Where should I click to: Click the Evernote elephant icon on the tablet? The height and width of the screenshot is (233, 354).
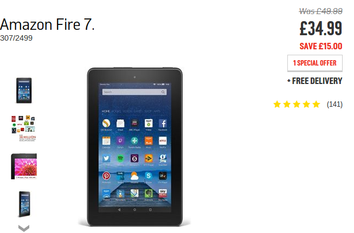(149, 193)
